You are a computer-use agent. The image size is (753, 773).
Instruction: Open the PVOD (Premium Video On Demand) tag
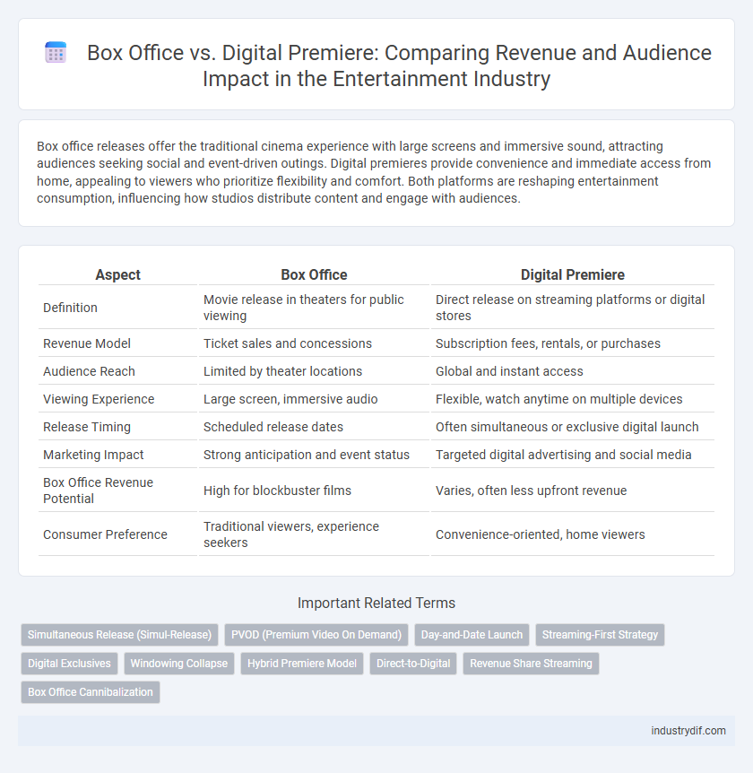[x=316, y=635]
